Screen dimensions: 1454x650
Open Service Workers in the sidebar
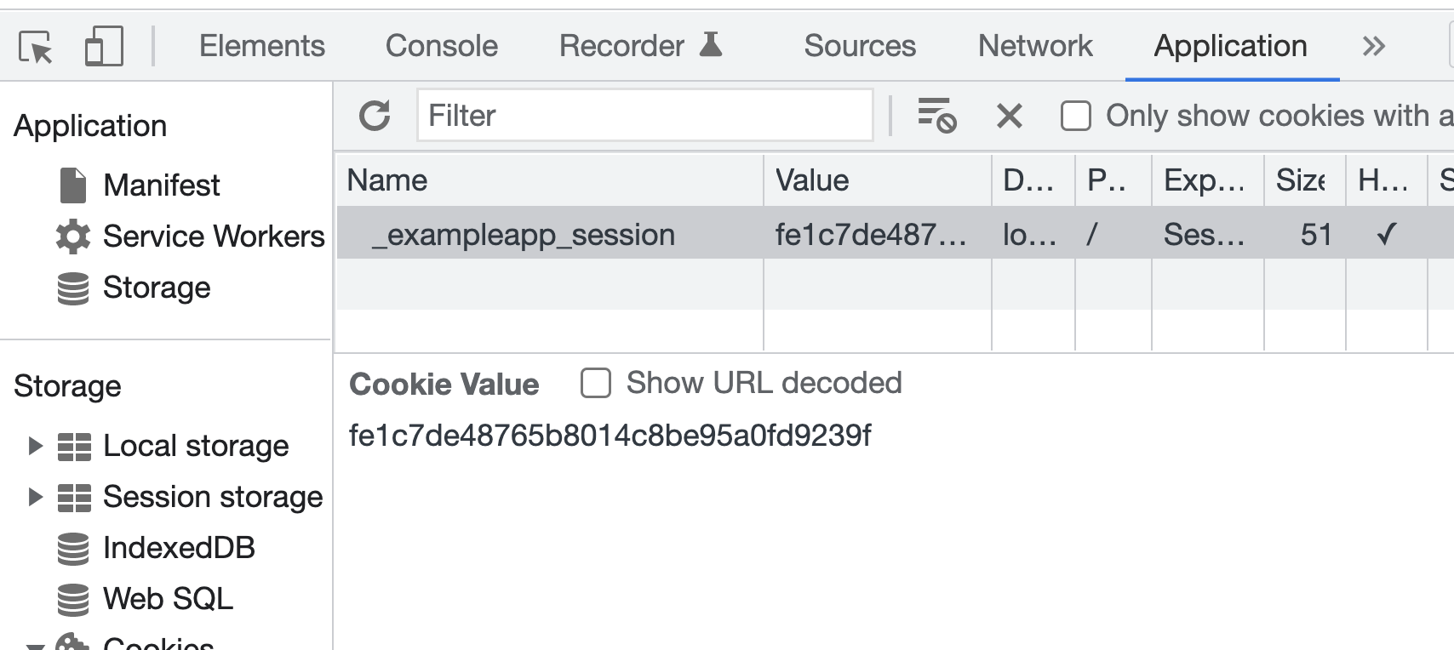[213, 237]
